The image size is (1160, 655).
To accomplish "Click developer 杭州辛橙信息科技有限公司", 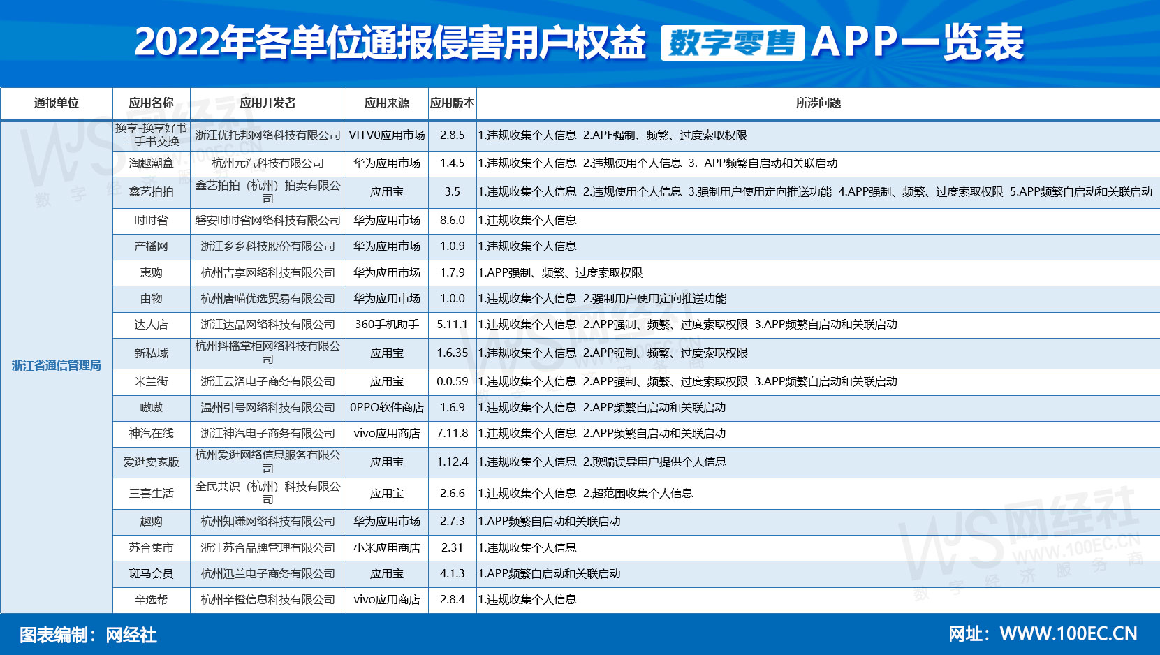I will [268, 600].
